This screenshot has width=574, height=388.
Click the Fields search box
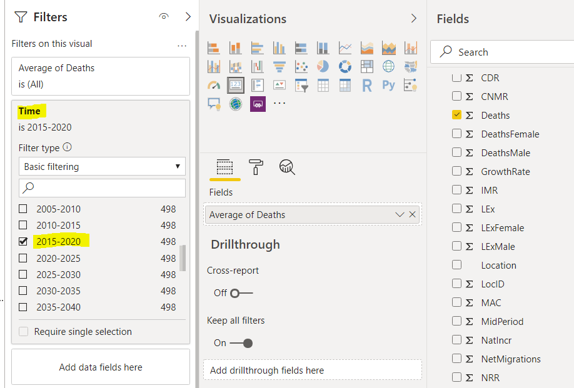(x=506, y=52)
